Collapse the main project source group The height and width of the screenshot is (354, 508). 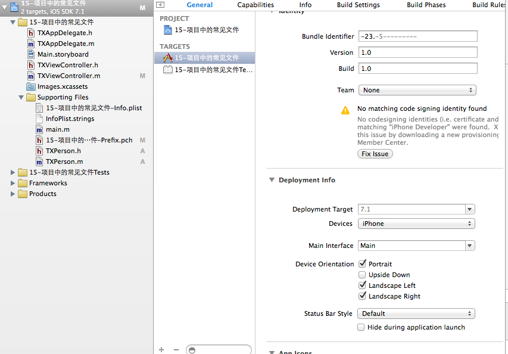click(x=13, y=23)
